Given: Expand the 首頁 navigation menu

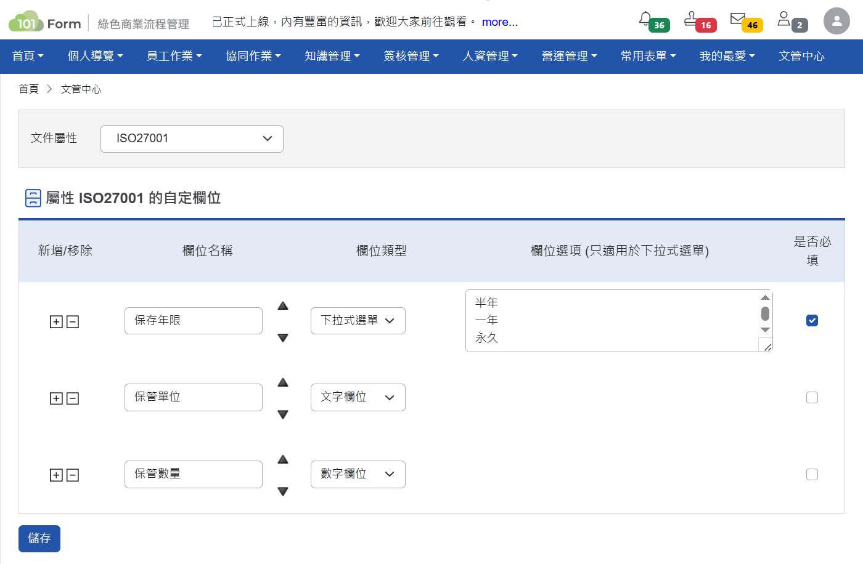Looking at the screenshot, I should pos(28,56).
